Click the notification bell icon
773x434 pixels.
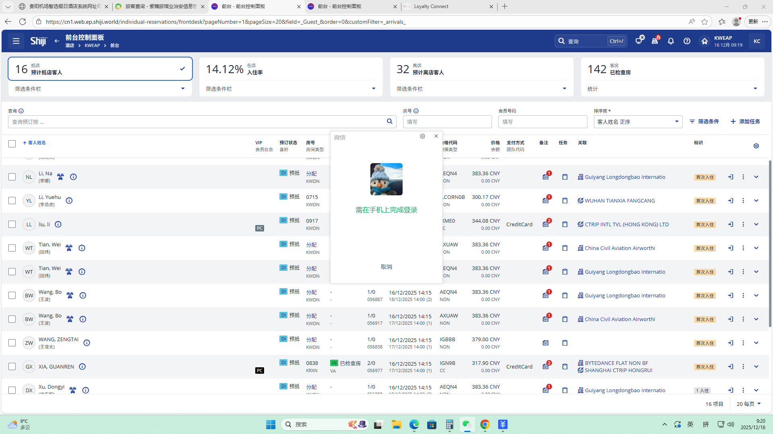[x=671, y=41]
